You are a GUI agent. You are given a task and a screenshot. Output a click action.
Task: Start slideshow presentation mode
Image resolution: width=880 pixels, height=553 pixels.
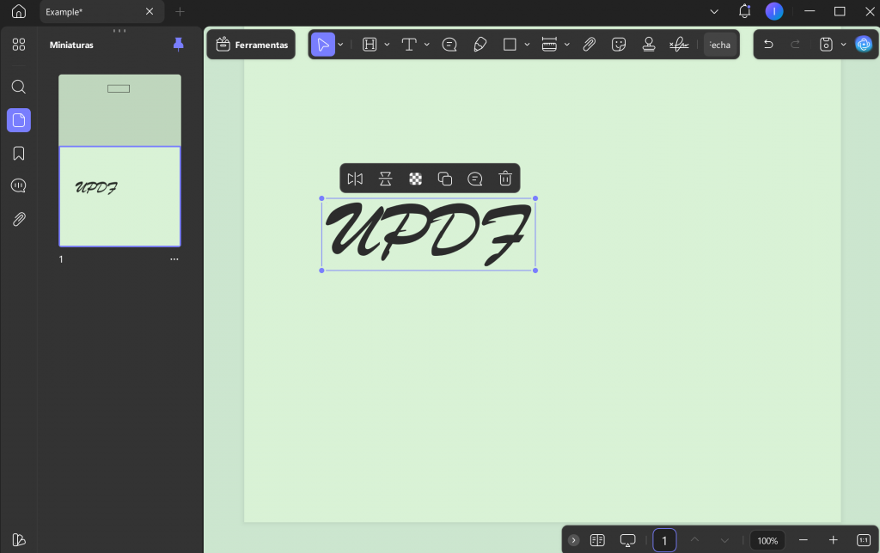[627, 540]
